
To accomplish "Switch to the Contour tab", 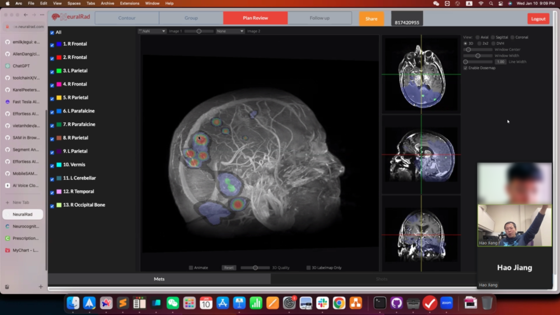I will 127,18.
